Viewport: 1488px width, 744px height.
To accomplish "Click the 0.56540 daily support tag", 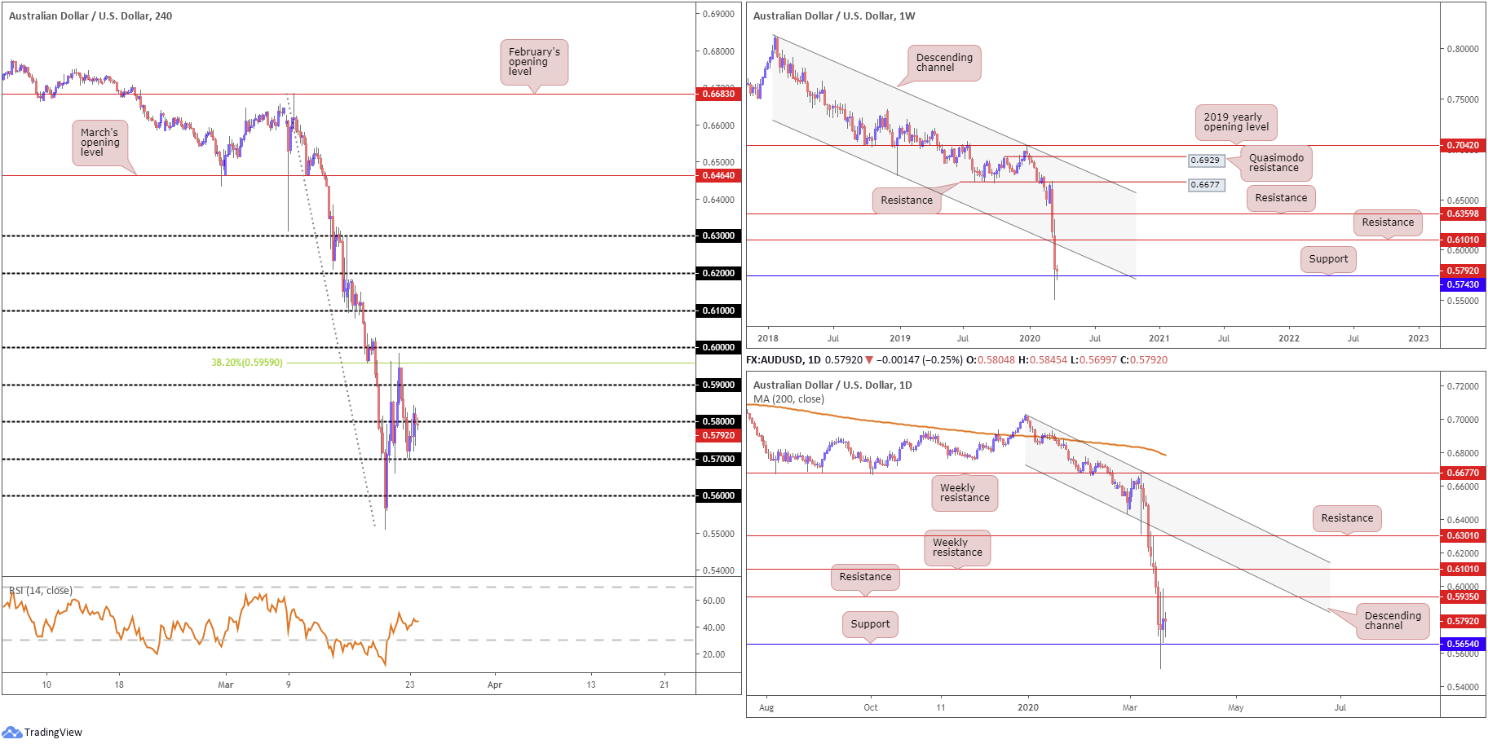I will point(1463,644).
